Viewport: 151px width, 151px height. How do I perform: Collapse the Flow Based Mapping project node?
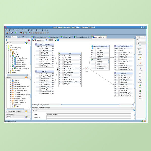pos(7,48)
